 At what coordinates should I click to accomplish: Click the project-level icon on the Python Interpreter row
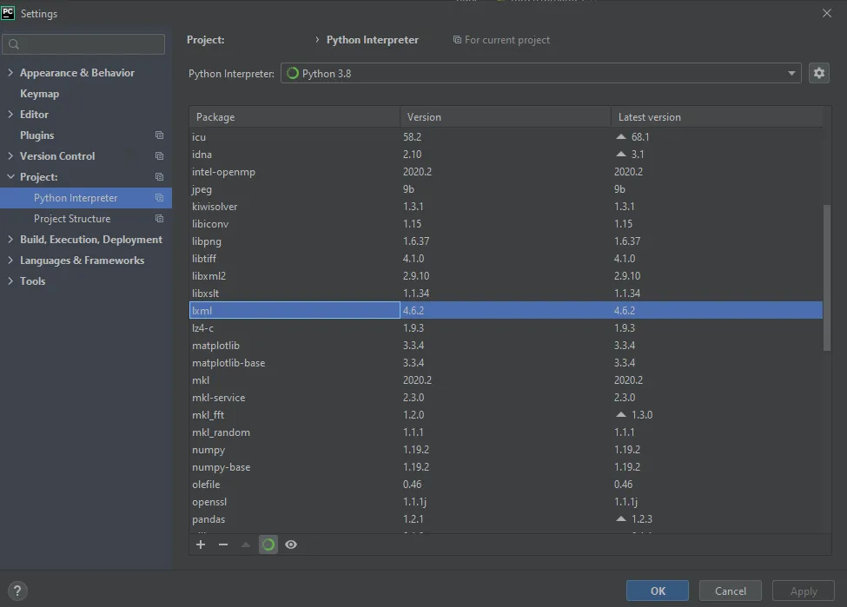coord(159,198)
